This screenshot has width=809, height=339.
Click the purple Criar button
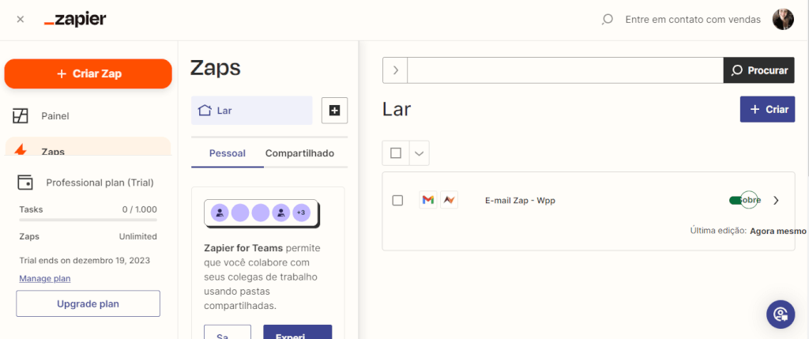pyautogui.click(x=768, y=109)
